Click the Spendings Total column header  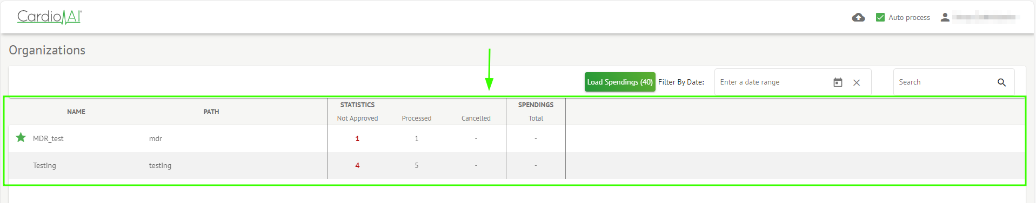[536, 118]
